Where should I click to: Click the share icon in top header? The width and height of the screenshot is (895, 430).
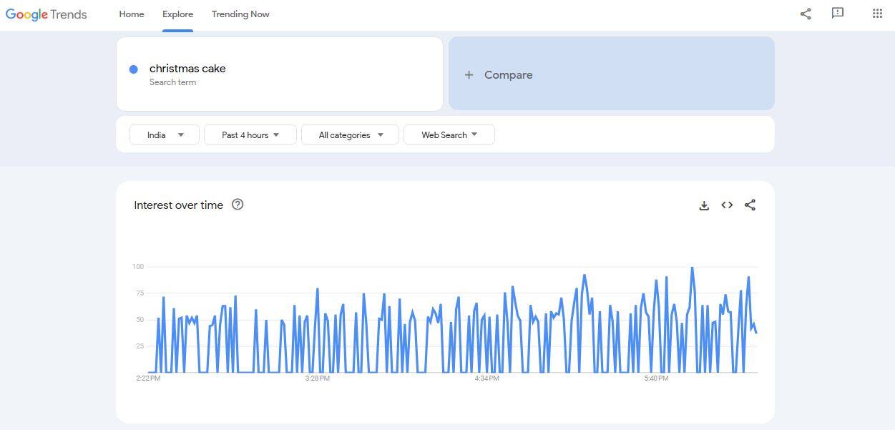(806, 14)
